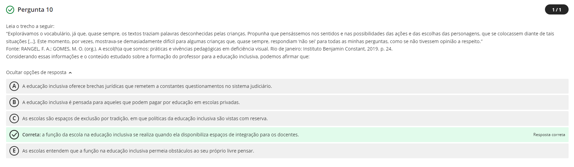574x167 pixels.
Task: Click option B text about escolas privadas
Action: [131, 102]
